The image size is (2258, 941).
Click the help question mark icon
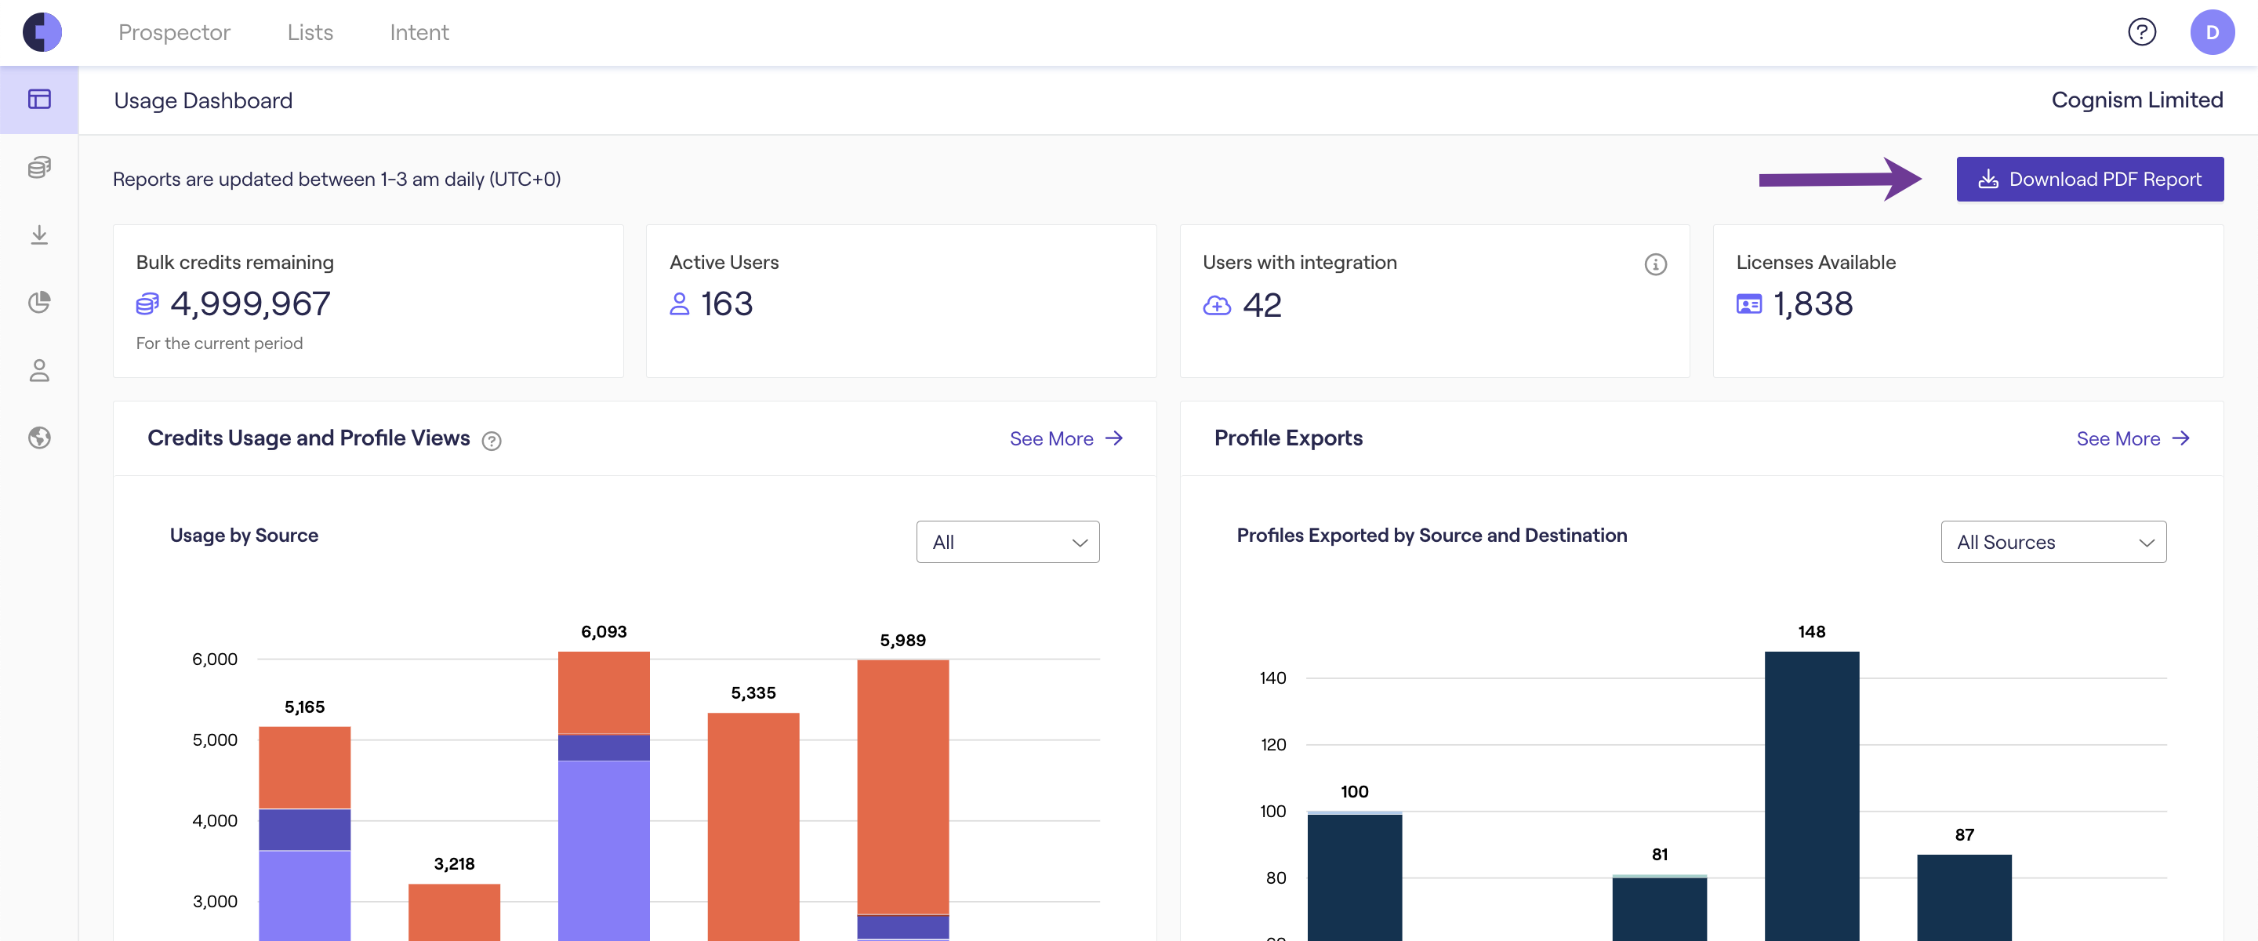[x=2141, y=32]
